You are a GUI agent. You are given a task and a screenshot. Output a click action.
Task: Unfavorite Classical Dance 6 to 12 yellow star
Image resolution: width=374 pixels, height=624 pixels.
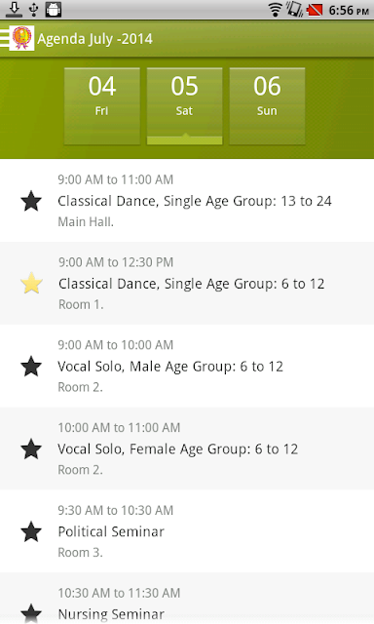pos(31,284)
